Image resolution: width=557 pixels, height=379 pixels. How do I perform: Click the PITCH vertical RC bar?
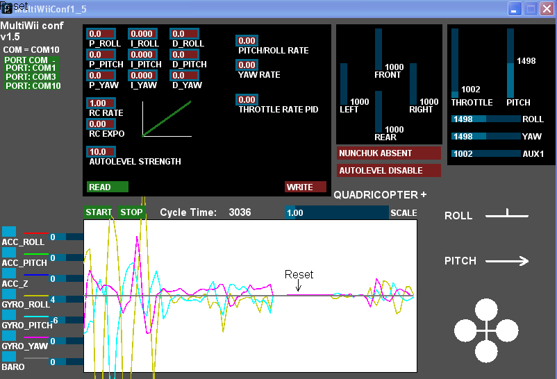tap(510, 63)
